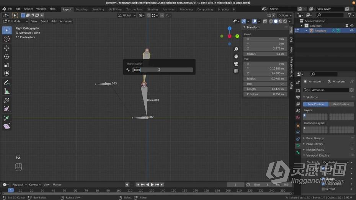Toggle Names checkbox in Viewport Display
Viewport: 356px width, 200px height.
(323, 168)
